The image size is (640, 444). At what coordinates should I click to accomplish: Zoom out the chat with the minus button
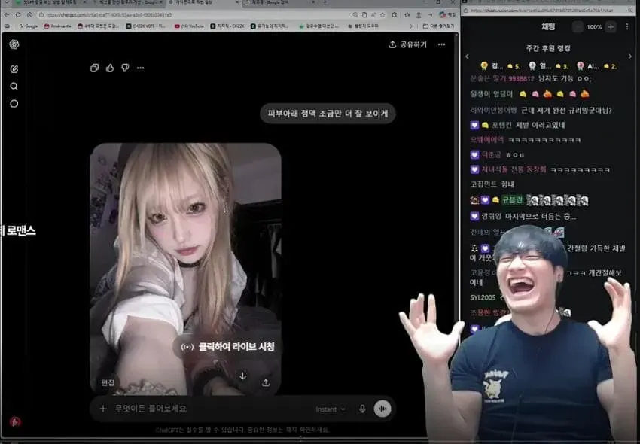click(578, 27)
